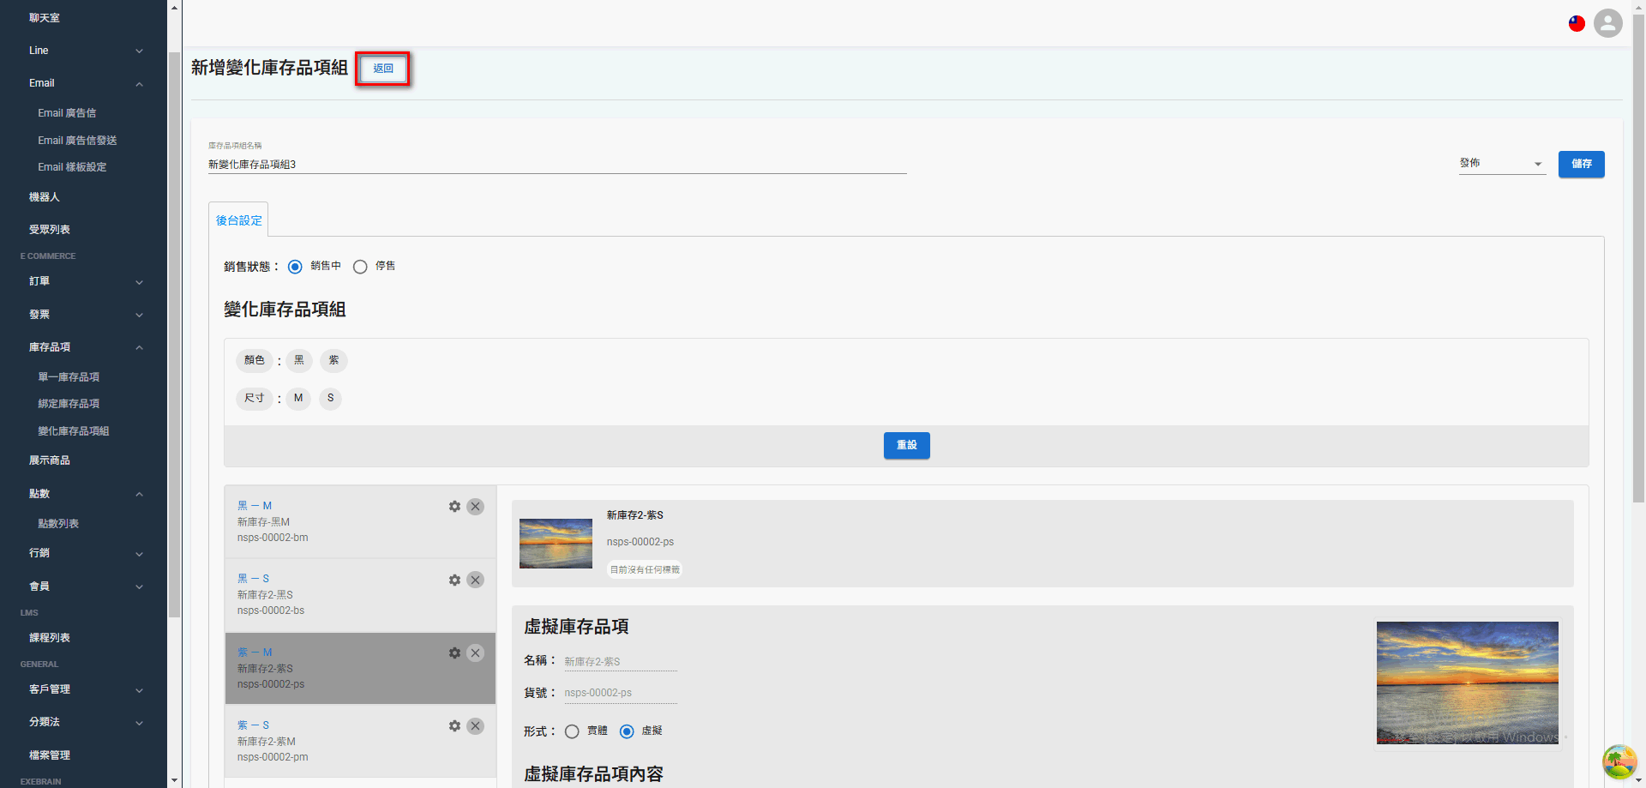Go to Email 廣告信發送 page
This screenshot has height=788, width=1646.
coord(77,141)
